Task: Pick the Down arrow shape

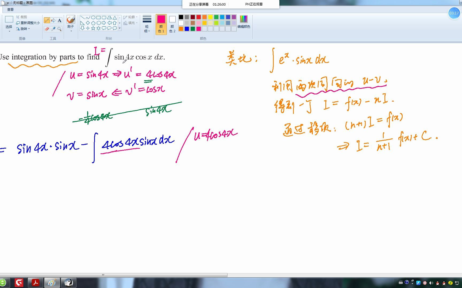Action: (x=82, y=28)
